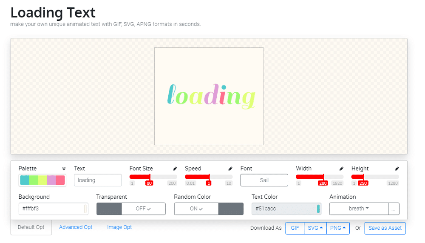Viewport: 425px width, 243px height.
Task: Click the Font Size value 80 marker
Action: pos(149,183)
